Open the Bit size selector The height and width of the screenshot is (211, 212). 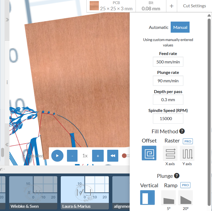tap(151, 6)
